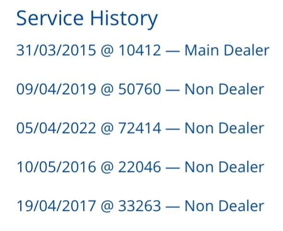Click the 33263 mileage reading

139,206
